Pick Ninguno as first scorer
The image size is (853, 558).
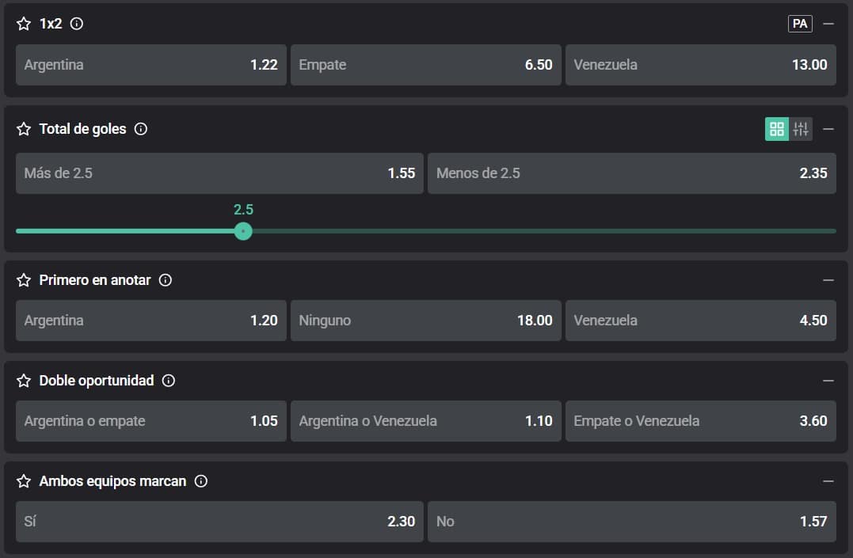pyautogui.click(x=425, y=321)
